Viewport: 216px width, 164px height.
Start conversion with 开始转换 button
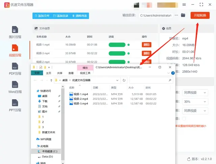point(200,15)
